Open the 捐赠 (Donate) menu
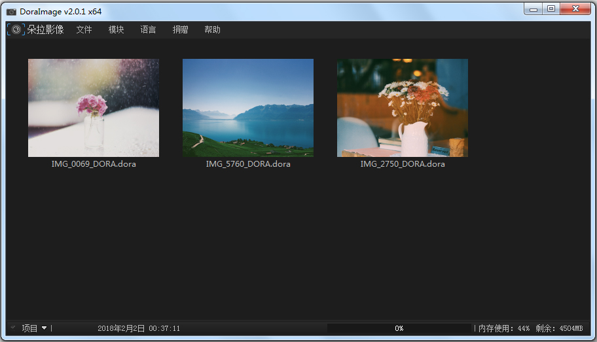This screenshot has width=597, height=342. click(180, 29)
